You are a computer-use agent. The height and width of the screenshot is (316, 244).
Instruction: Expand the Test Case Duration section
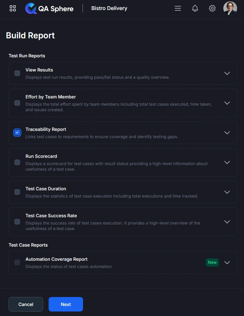pyautogui.click(x=227, y=192)
